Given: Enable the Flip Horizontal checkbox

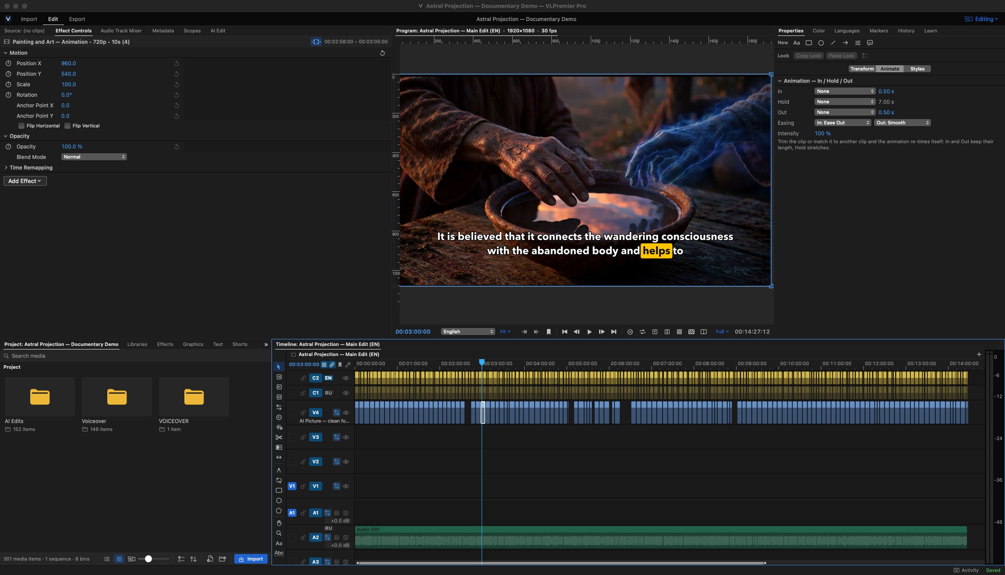Looking at the screenshot, I should coord(21,126).
